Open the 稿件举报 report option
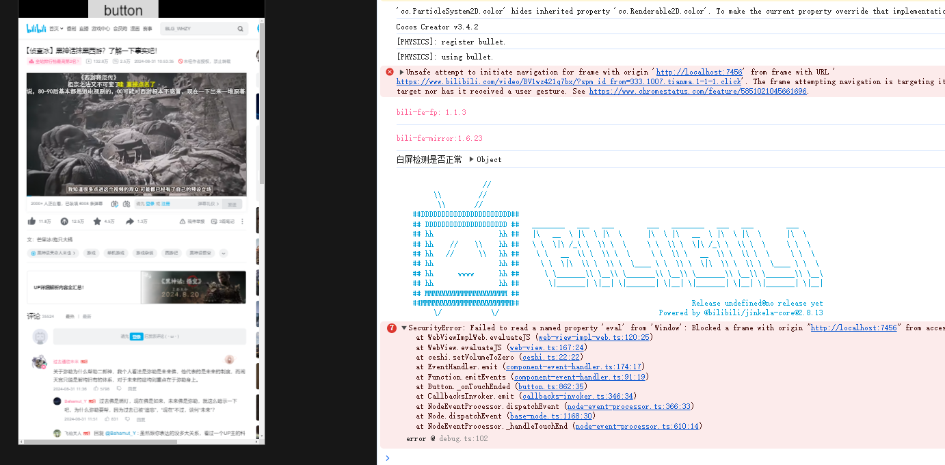The image size is (945, 465). (192, 222)
